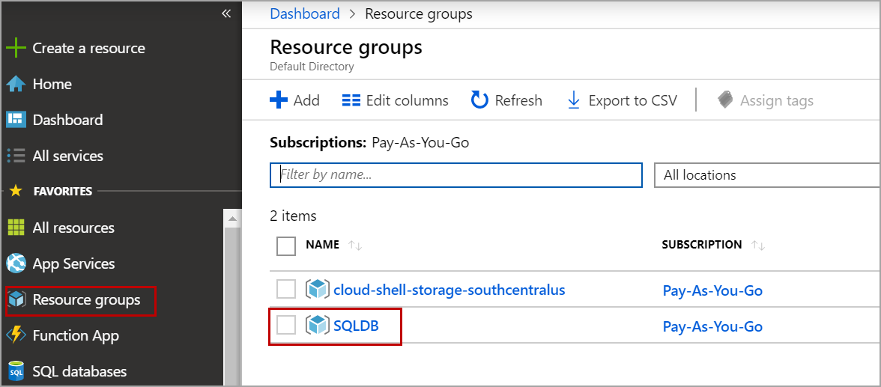Open Home from the sidebar house icon
This screenshot has height=387, width=881.
[x=16, y=85]
